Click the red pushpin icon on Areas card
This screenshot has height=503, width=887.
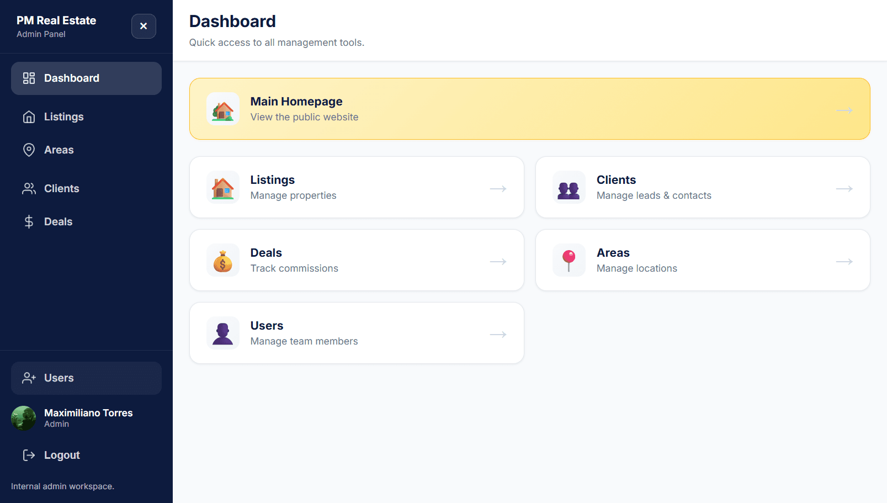[x=569, y=261]
